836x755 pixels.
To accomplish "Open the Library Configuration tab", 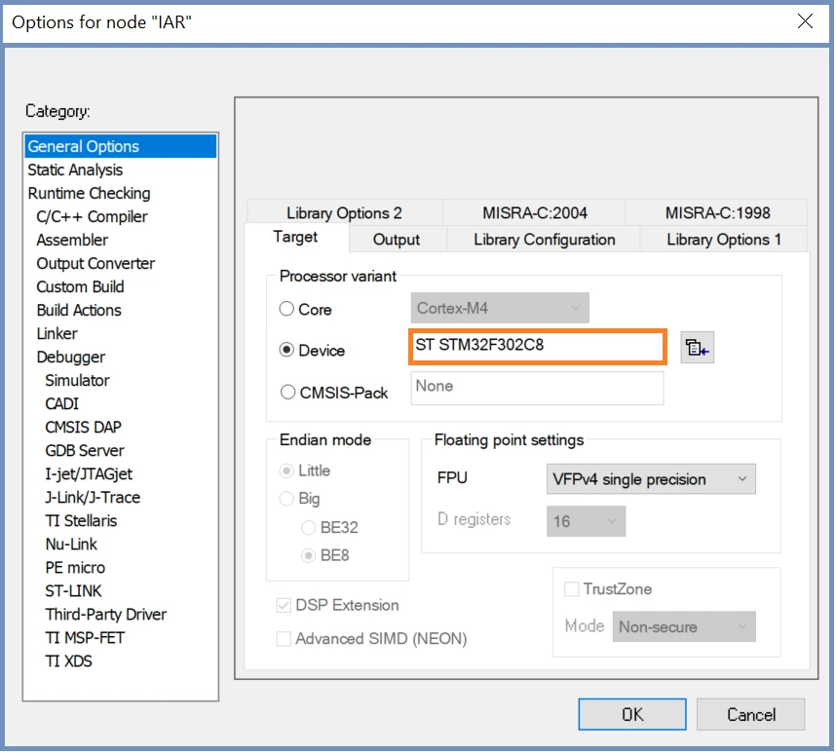I will tap(544, 240).
